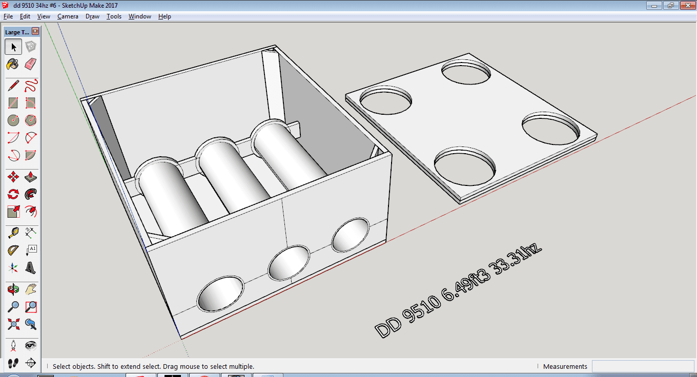This screenshot has width=697, height=377.
Task: Open the File menu
Action: 8,16
